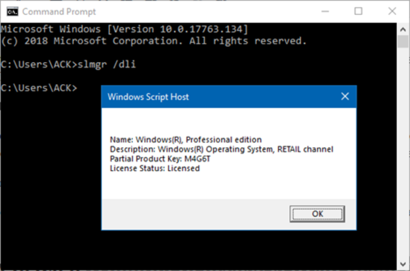
Task: Click the slmgr /dli command line
Action: [68, 65]
